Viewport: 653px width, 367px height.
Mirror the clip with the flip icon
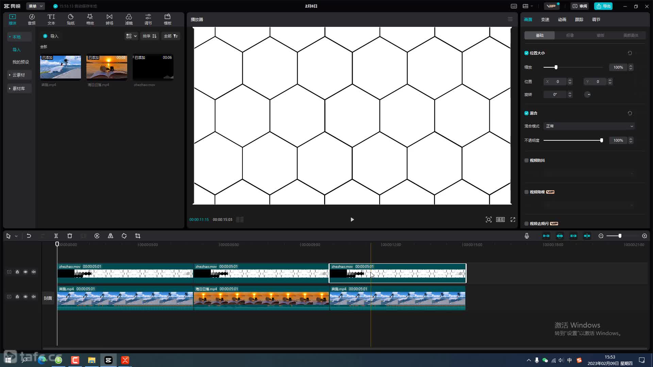pos(111,236)
